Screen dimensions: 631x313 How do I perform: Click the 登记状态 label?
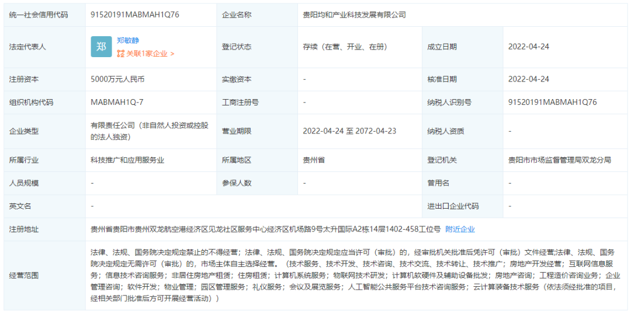click(x=237, y=47)
